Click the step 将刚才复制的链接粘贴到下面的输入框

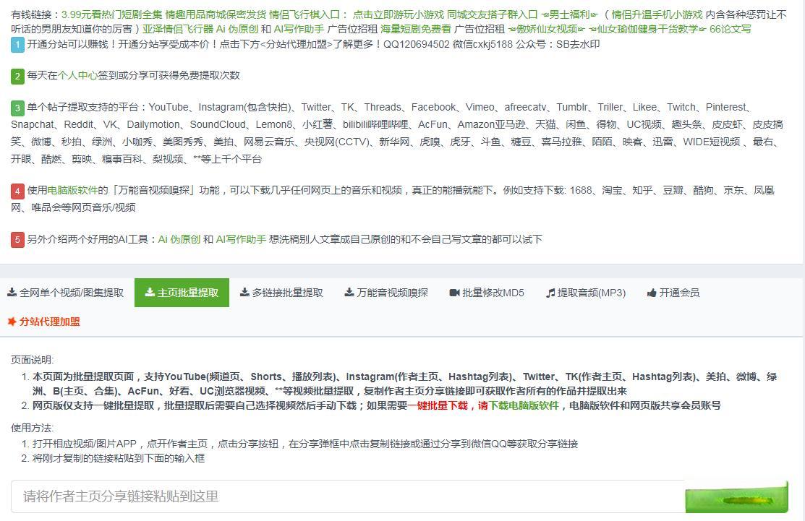pos(119,458)
